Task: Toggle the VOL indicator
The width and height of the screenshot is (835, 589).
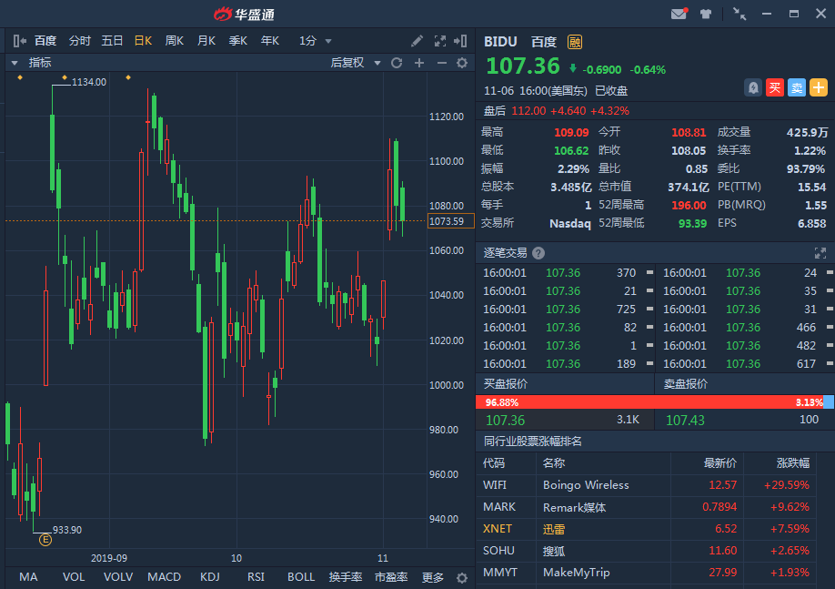Action: point(74,577)
